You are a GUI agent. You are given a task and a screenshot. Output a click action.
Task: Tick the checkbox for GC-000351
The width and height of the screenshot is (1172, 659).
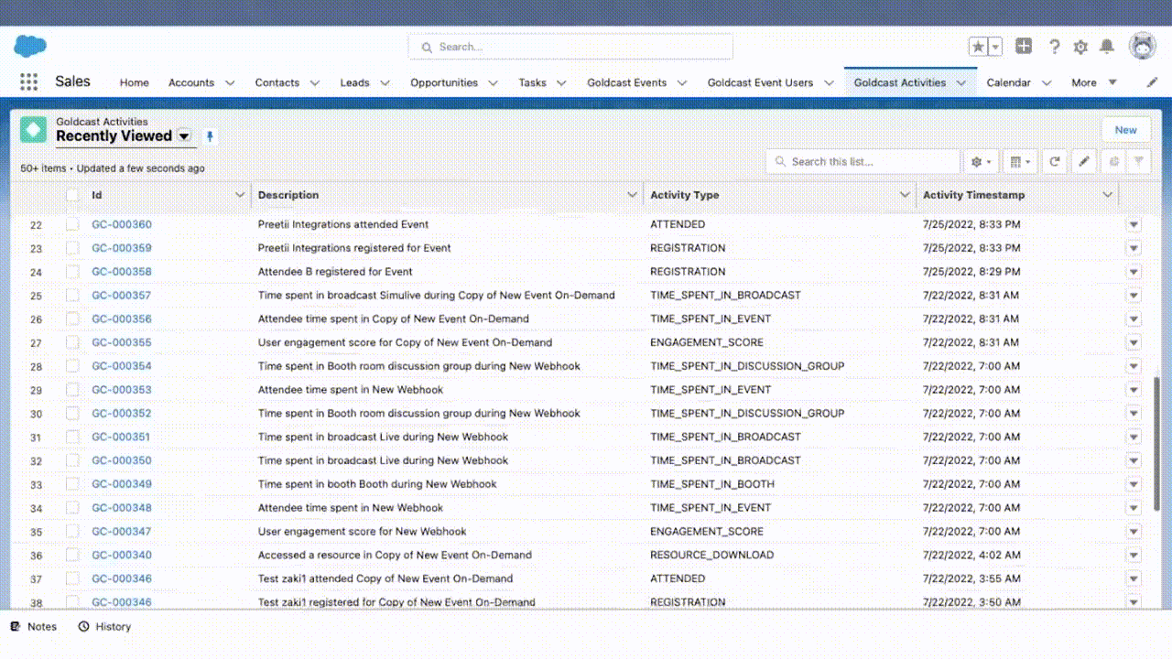(x=72, y=437)
